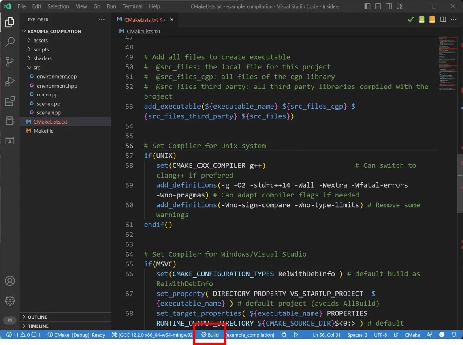Toggle Secondary Side Bar visibility
This screenshot has width=463, height=345.
388,6
